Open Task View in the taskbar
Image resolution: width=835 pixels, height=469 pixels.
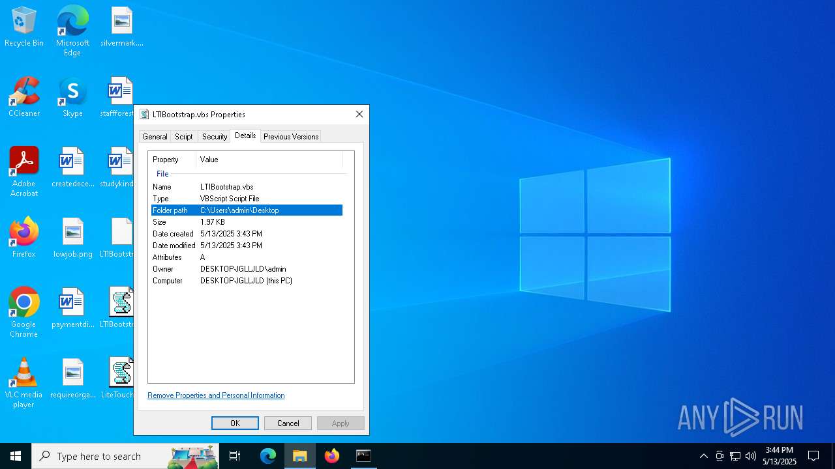235,456
